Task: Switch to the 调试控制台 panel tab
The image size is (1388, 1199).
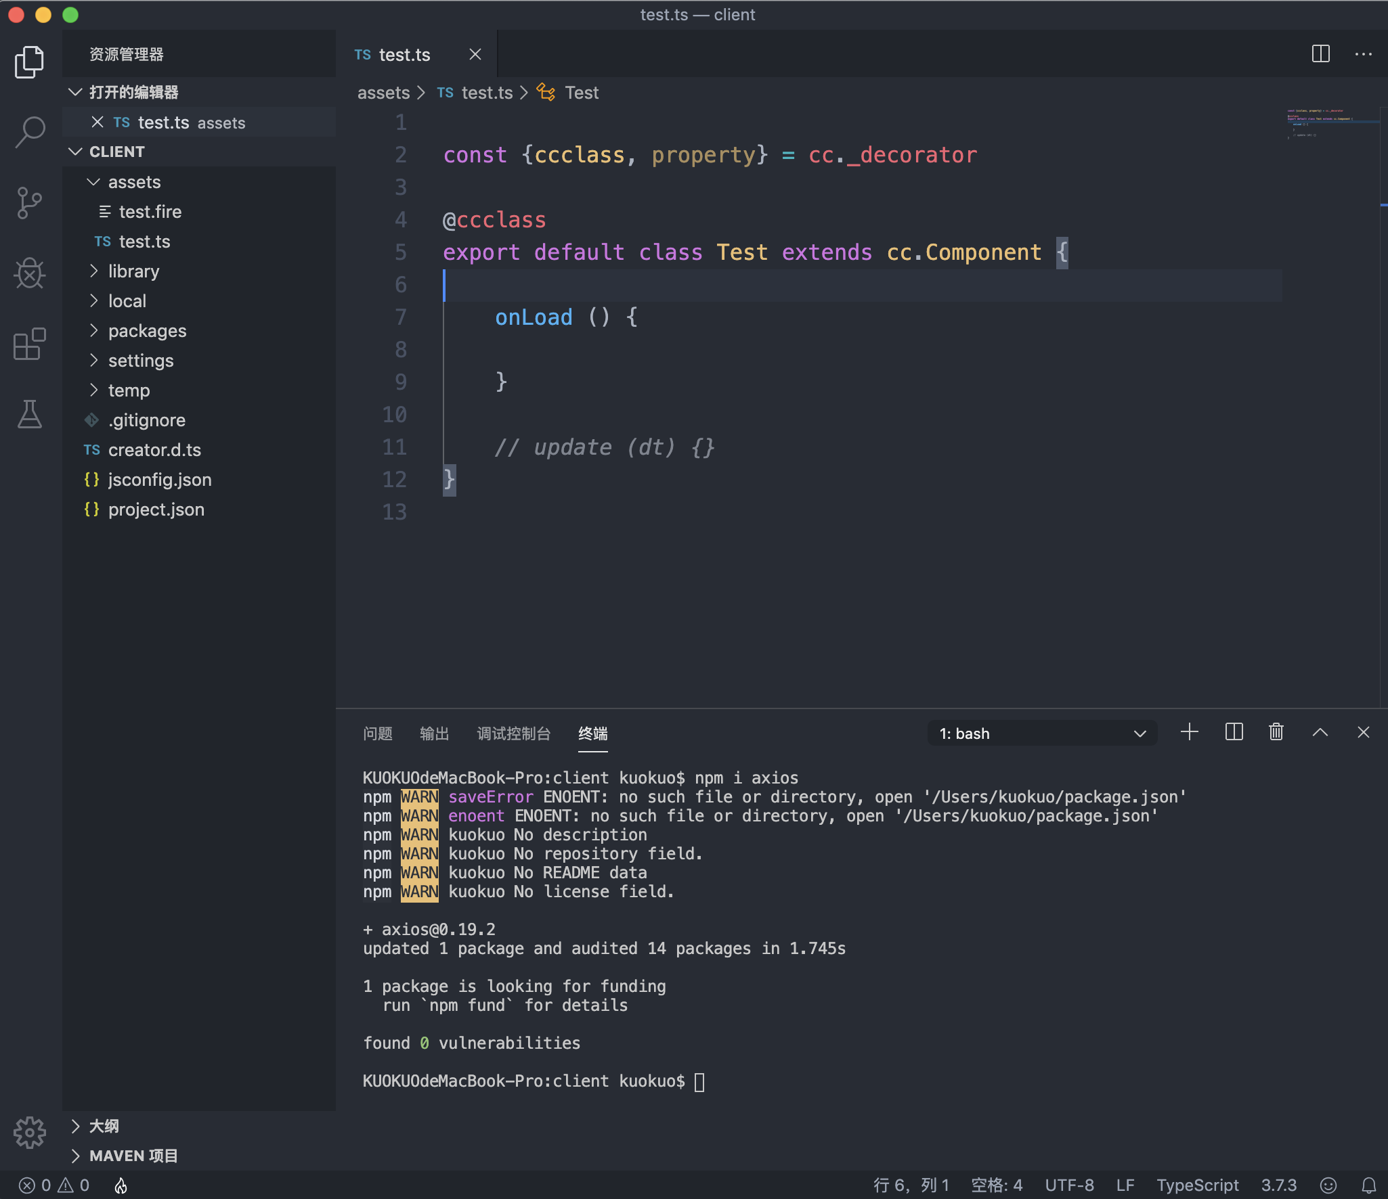Action: click(x=513, y=733)
